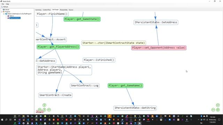Switch to the Control Flow tab
This screenshot has width=223, height=125.
pos(47,10)
